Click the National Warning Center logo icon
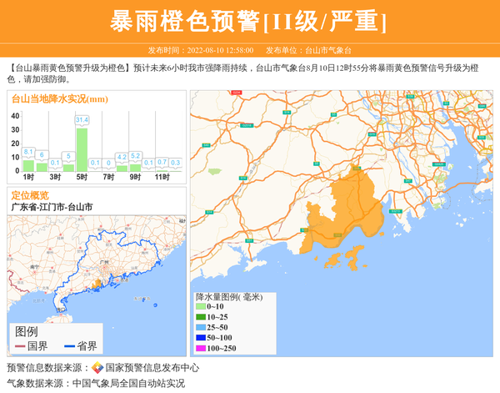The width and height of the screenshot is (500, 393). (x=97, y=368)
